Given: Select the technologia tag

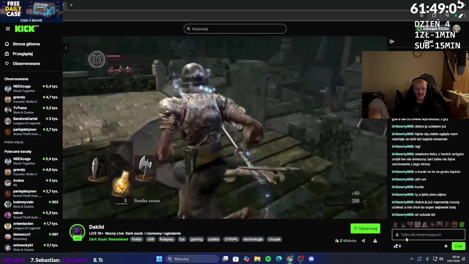Looking at the screenshot, I should coord(253,239).
